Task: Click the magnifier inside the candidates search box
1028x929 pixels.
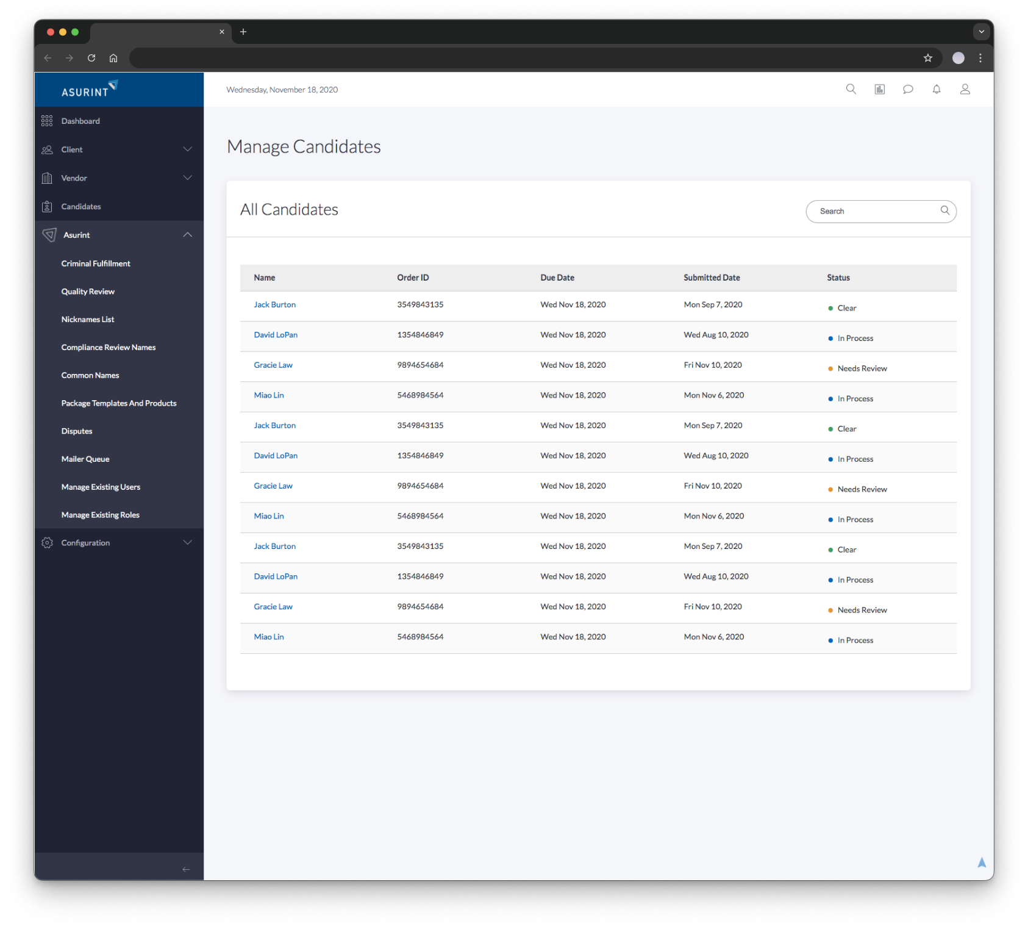Action: [x=944, y=210]
